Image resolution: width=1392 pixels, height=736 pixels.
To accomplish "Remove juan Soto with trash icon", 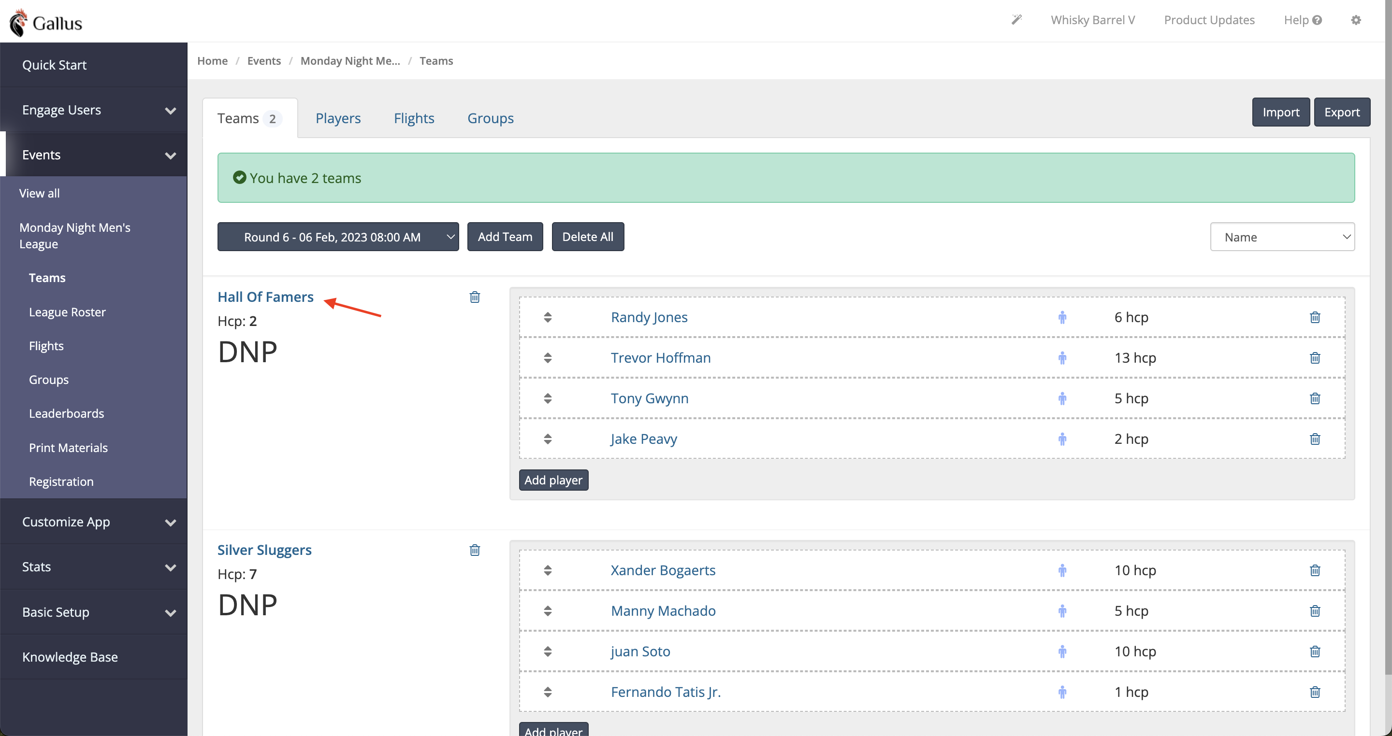I will (x=1315, y=651).
